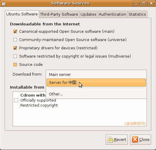Maximize the Software Sources window
This screenshot has width=156, height=150.
(x=143, y=3)
